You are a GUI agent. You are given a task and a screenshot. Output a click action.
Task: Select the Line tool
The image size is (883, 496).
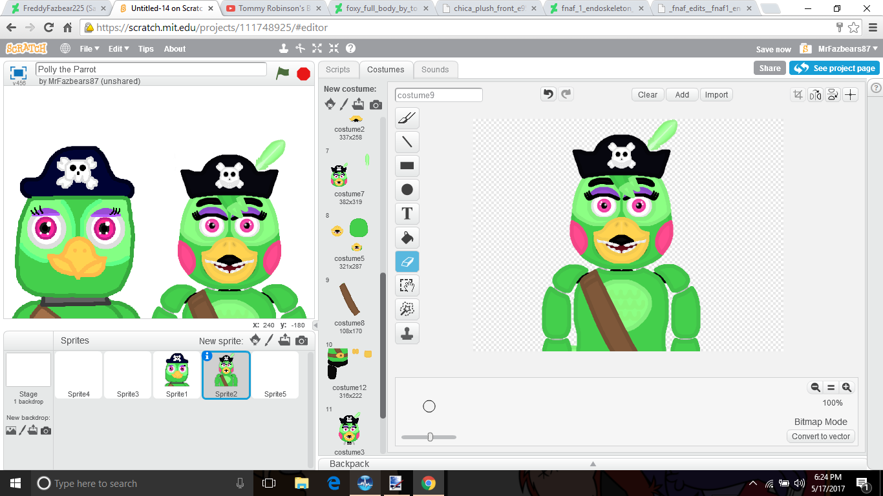(407, 141)
